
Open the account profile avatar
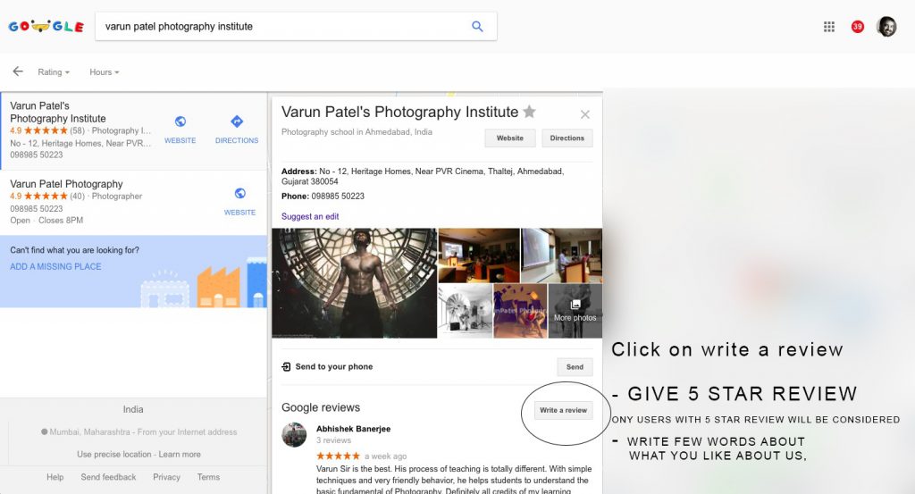(886, 26)
